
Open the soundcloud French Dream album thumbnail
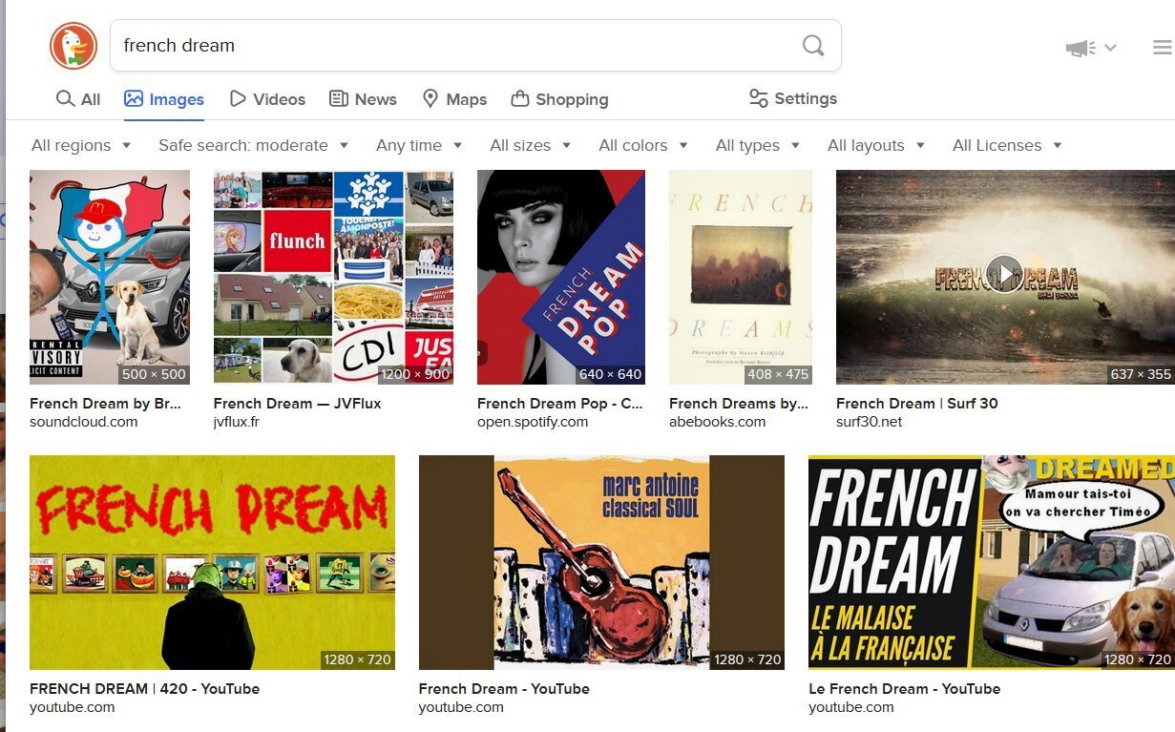[110, 277]
